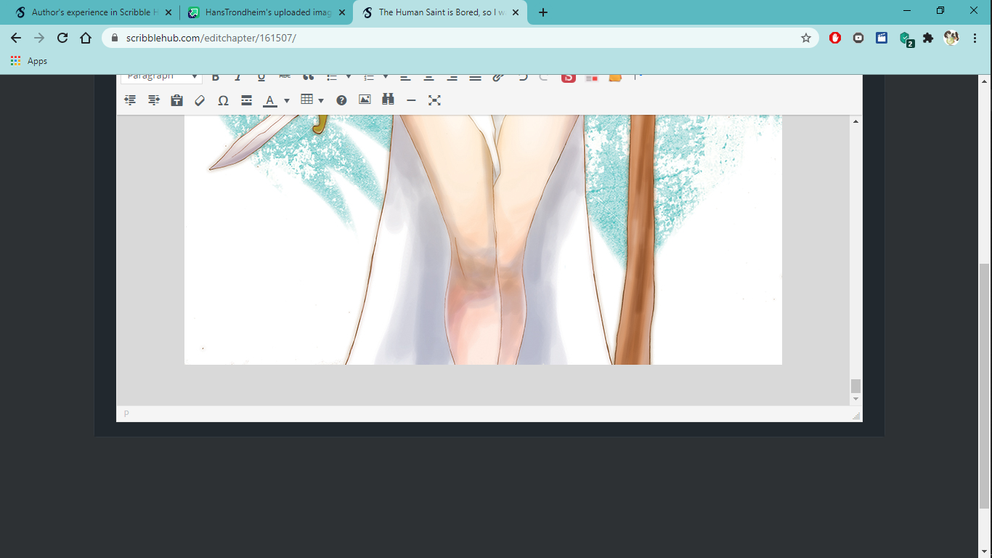The image size is (992, 558).
Task: Click the special character Omega icon
Action: click(223, 100)
